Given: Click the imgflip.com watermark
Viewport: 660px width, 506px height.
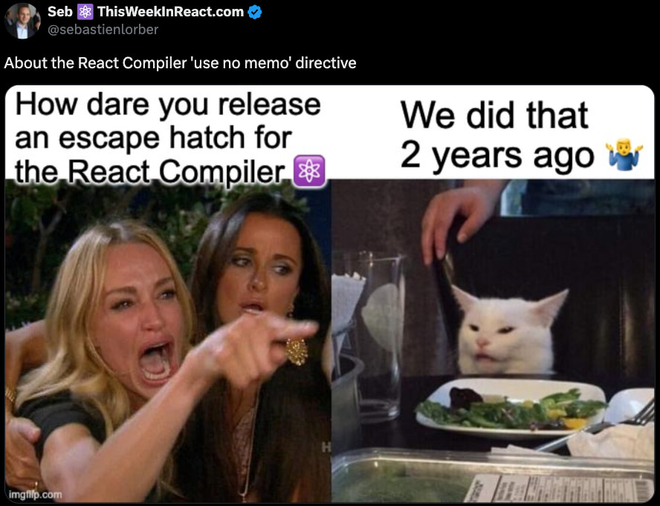Looking at the screenshot, I should point(36,495).
